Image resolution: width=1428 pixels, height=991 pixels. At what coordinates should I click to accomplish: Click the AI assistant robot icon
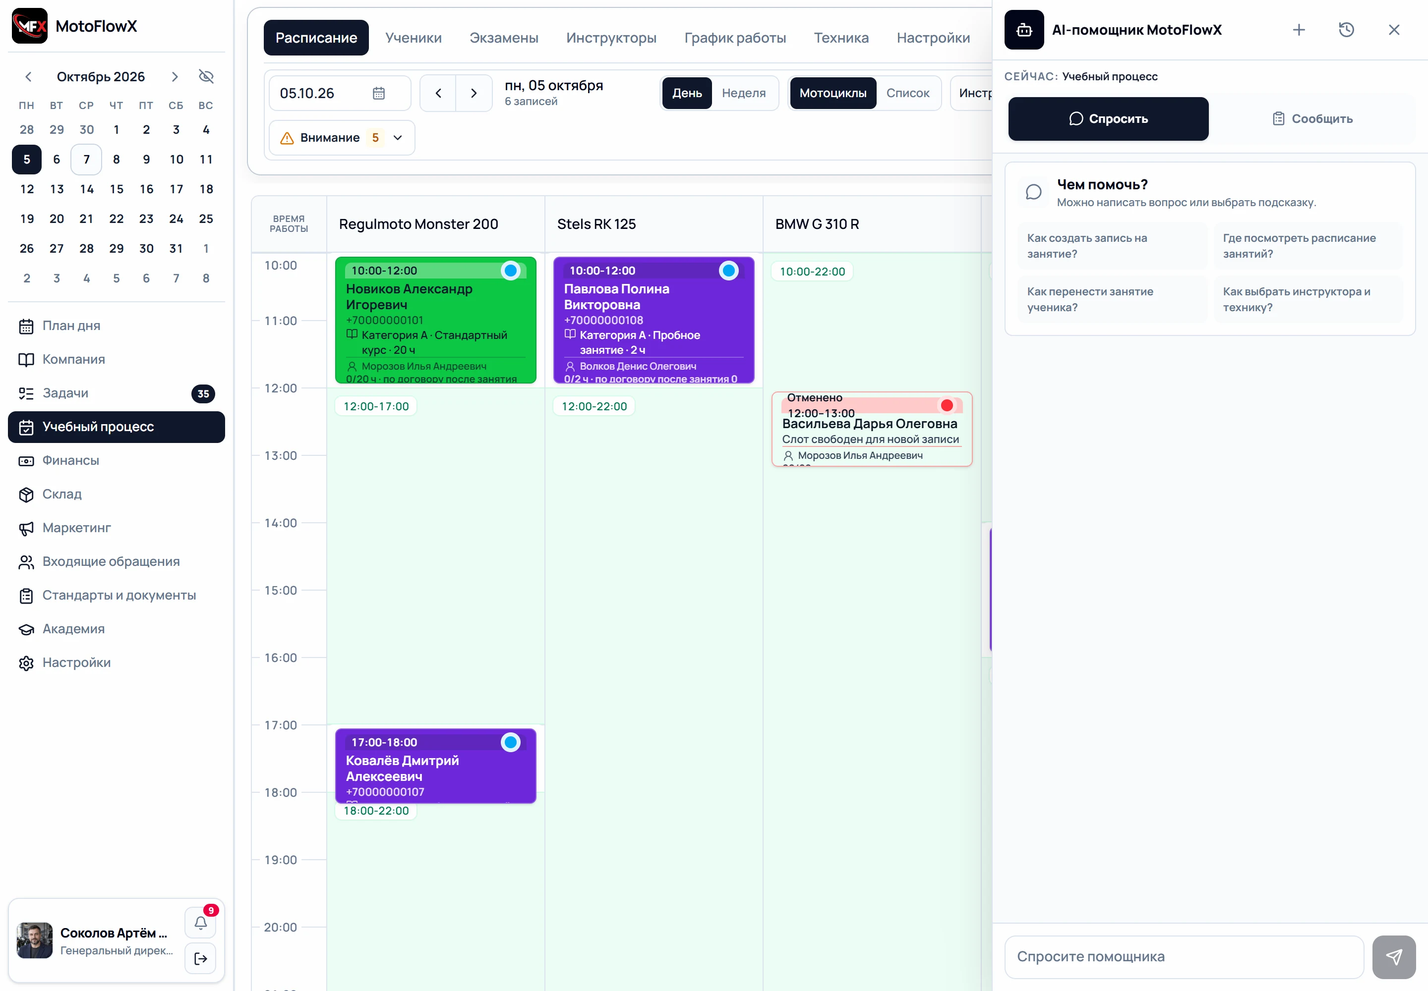1024,30
